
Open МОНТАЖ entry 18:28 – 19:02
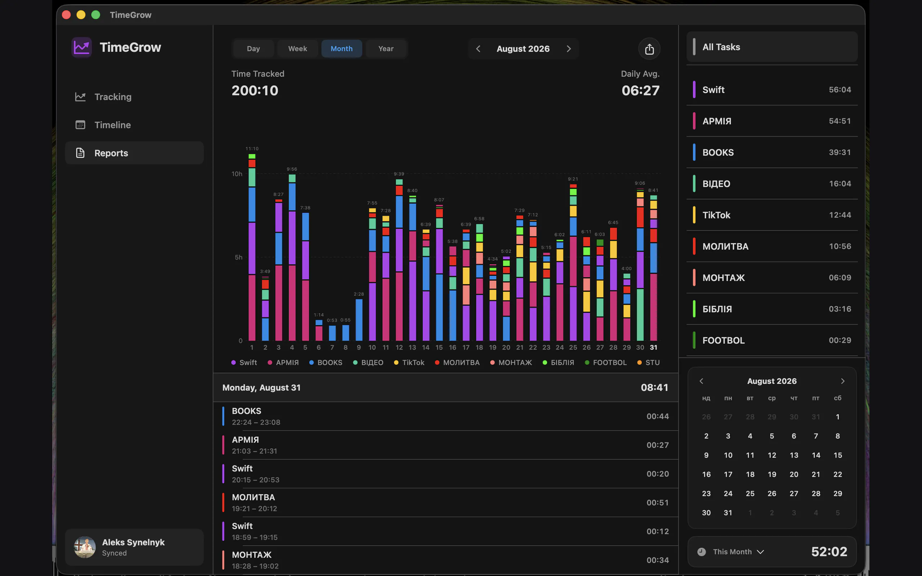446,560
